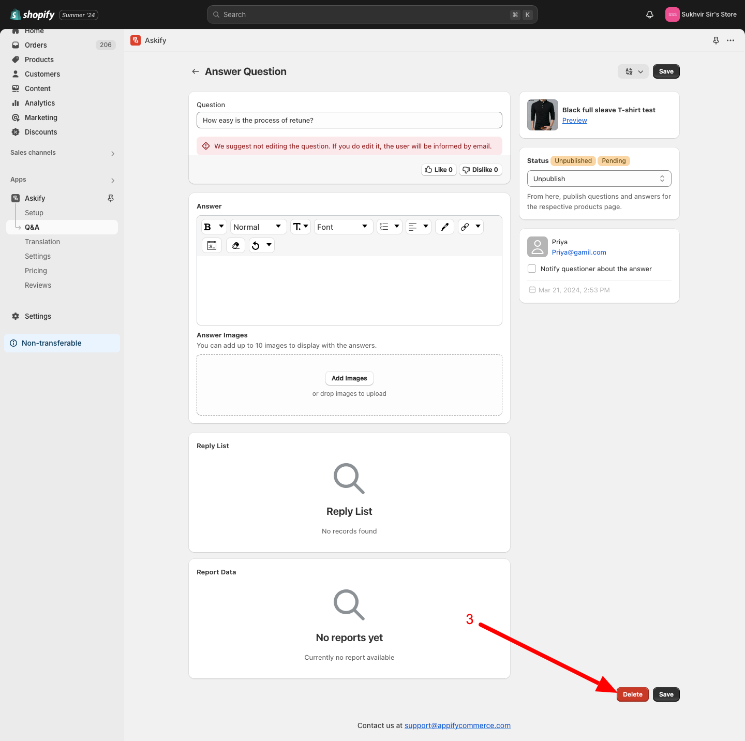Click the Orders count badge 206

pos(106,45)
